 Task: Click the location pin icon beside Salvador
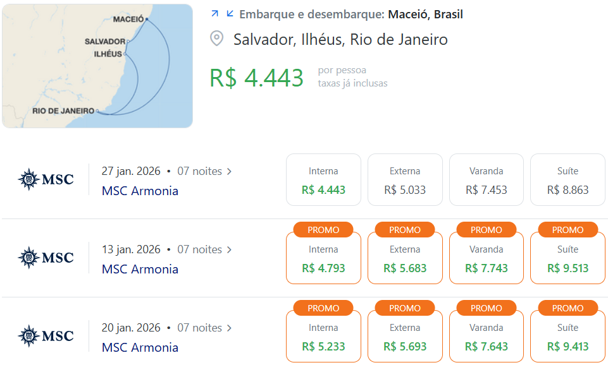[217, 39]
